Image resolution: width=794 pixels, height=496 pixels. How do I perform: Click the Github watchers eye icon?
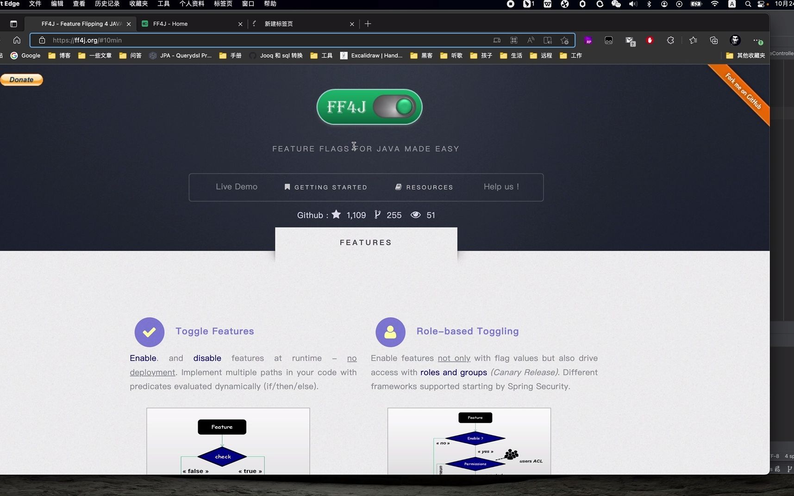(x=415, y=215)
